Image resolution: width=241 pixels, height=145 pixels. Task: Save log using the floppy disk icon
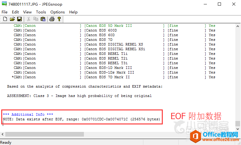(19, 19)
